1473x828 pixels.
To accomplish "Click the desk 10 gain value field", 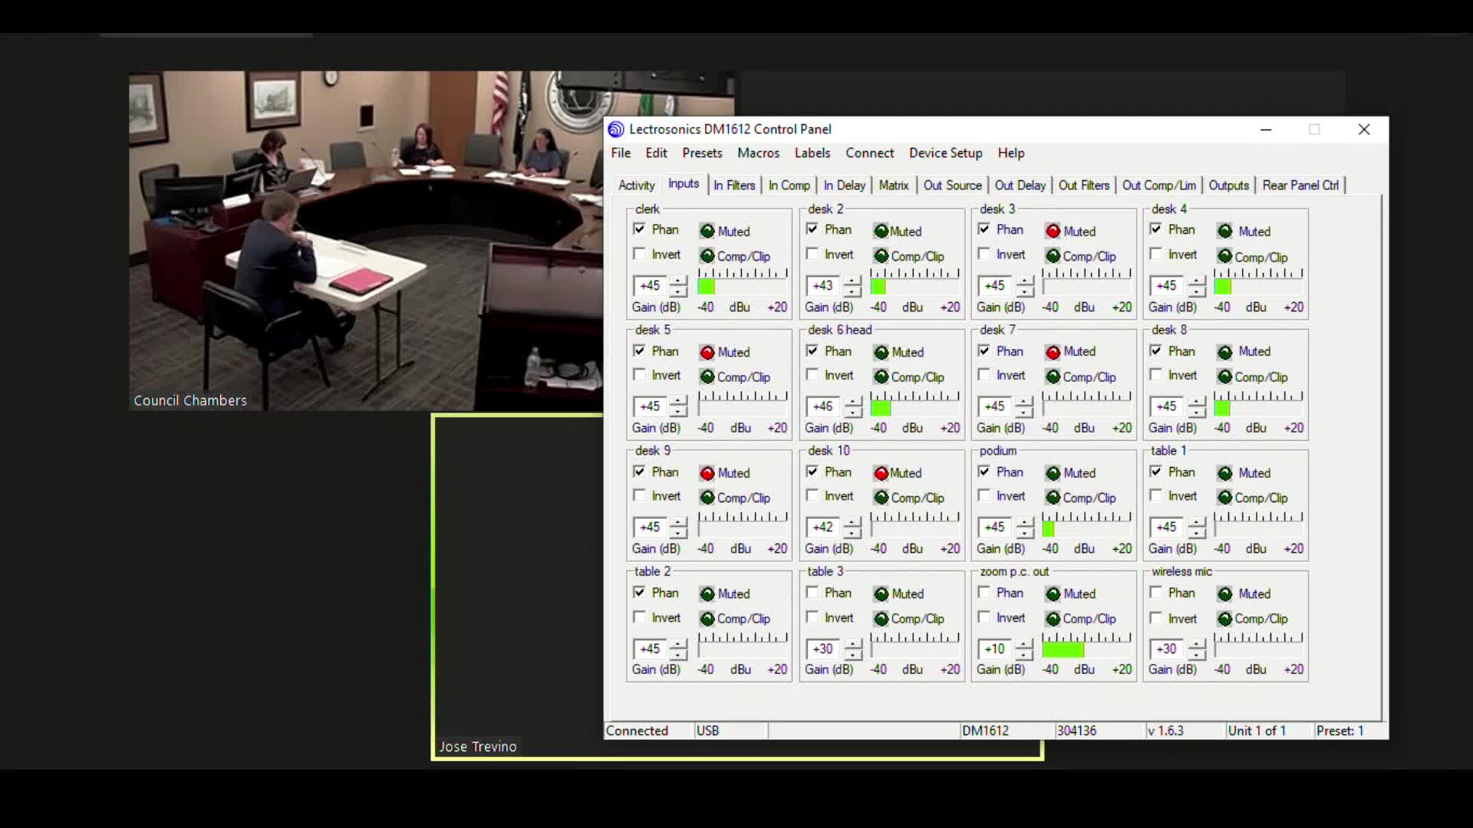I will pos(823,527).
